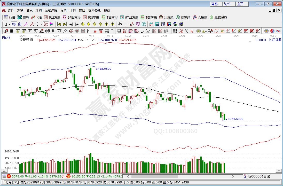Open the 交易委托 menu
Viewport: 283px width, 186px height.
click(x=94, y=11)
